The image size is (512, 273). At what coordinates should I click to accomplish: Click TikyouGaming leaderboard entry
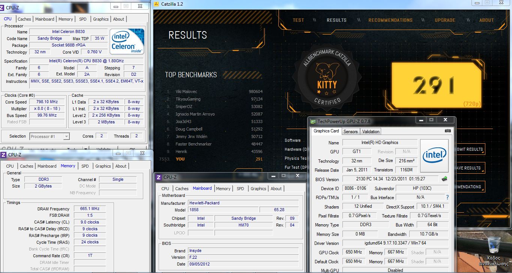point(214,99)
